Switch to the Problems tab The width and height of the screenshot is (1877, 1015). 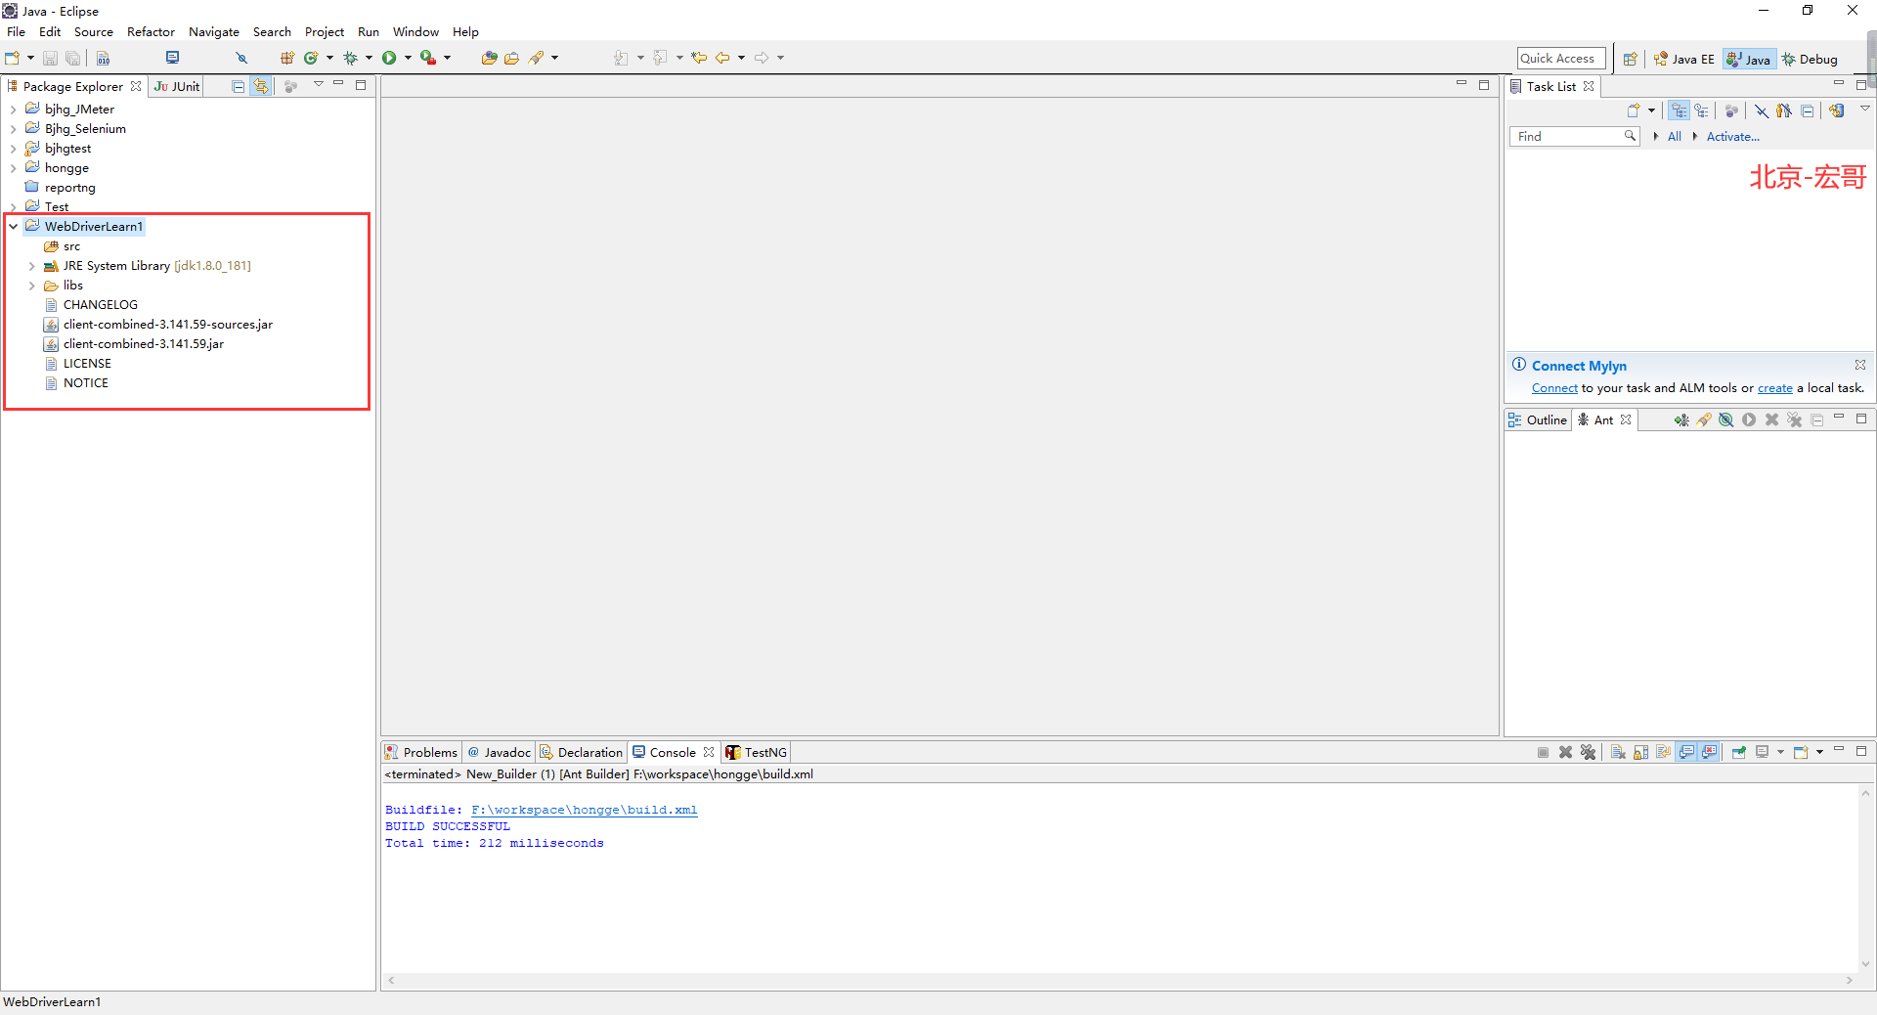421,752
